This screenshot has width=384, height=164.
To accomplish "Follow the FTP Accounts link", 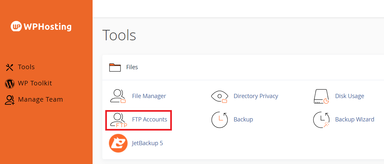I will point(149,120).
